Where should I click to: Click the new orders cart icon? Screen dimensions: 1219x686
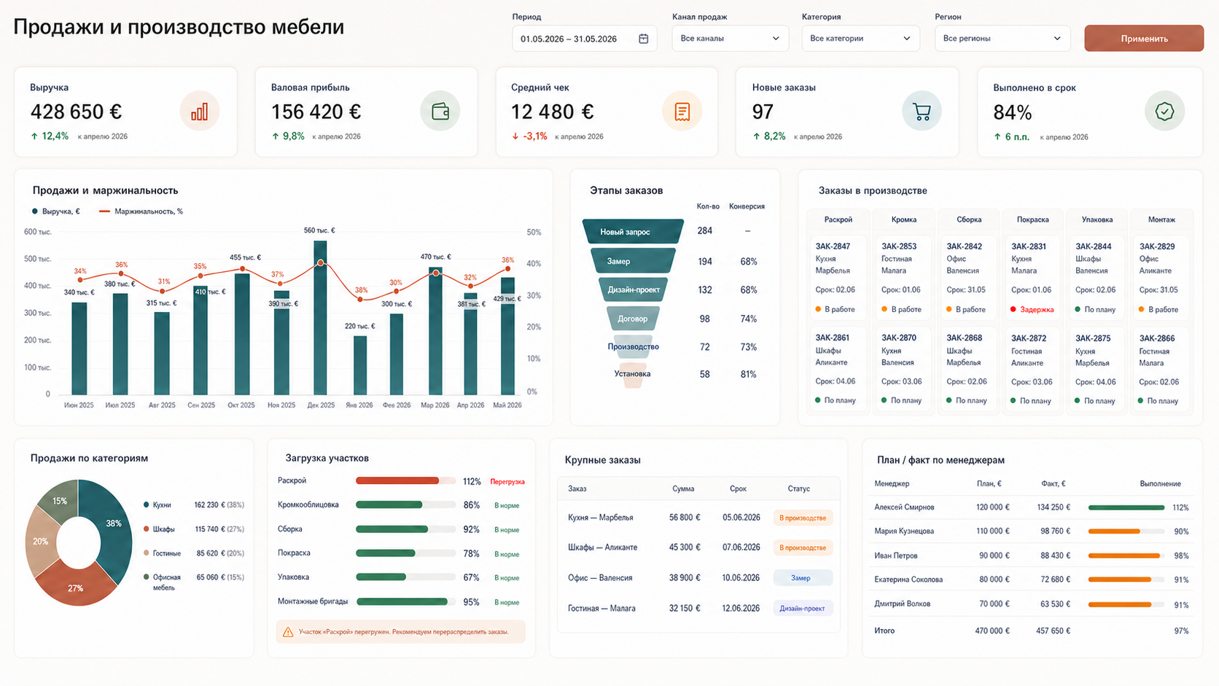point(922,112)
